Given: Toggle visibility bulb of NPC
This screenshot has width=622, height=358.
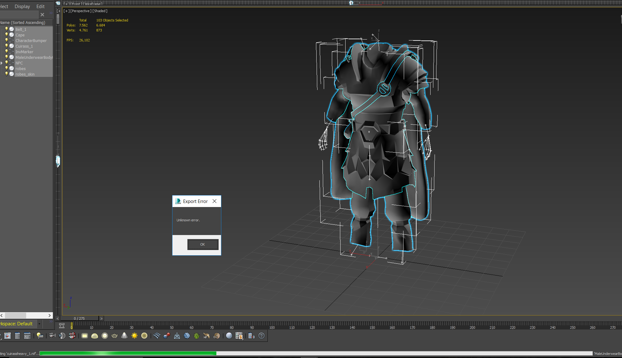Looking at the screenshot, I should coord(6,63).
